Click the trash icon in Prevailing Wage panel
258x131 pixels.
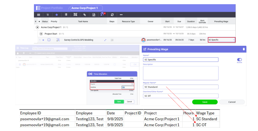(244, 49)
